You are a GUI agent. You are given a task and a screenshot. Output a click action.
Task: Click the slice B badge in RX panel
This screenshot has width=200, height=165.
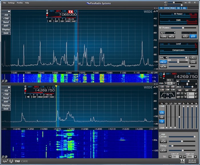[161, 74]
